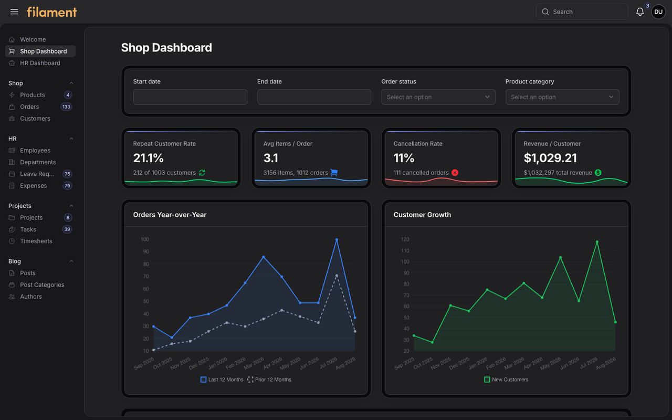Collapse the HR navigation group

point(71,139)
